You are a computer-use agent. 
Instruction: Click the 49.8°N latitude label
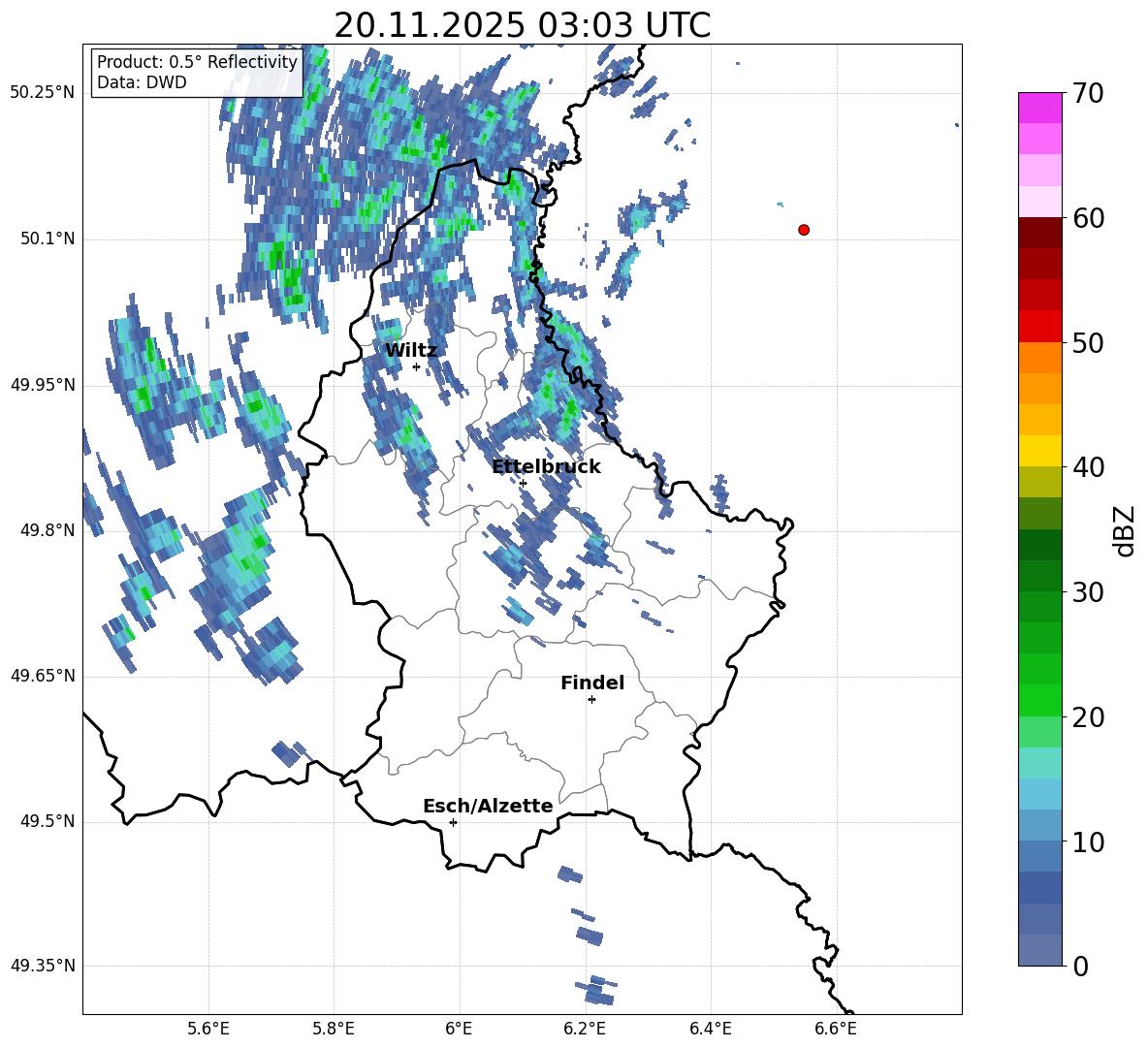(x=48, y=530)
